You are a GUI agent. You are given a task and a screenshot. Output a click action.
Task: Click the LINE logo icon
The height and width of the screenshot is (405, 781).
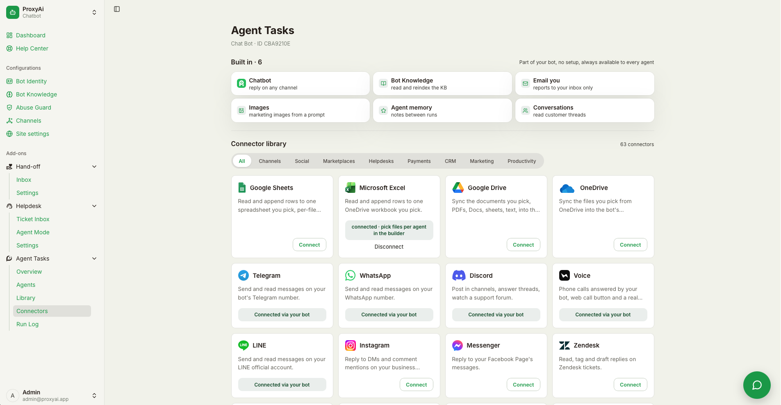point(244,345)
